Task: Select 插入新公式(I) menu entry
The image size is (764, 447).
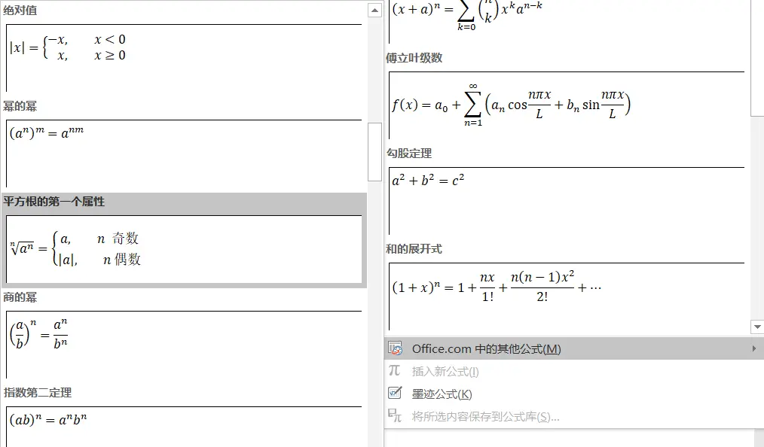Action: coord(573,372)
